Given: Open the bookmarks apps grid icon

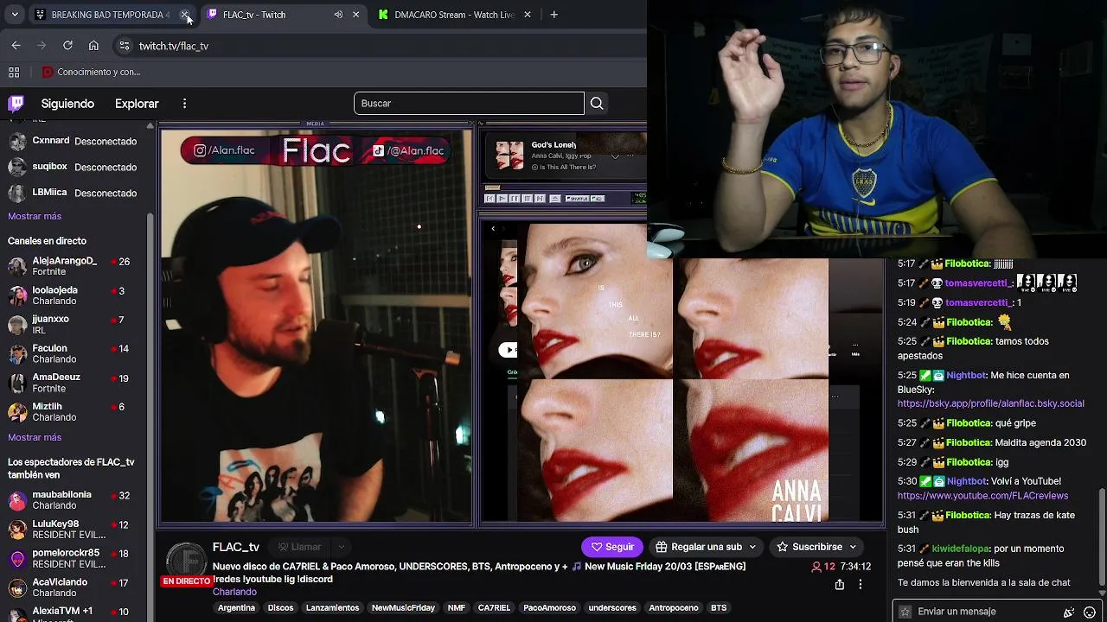Looking at the screenshot, I should 14,73.
